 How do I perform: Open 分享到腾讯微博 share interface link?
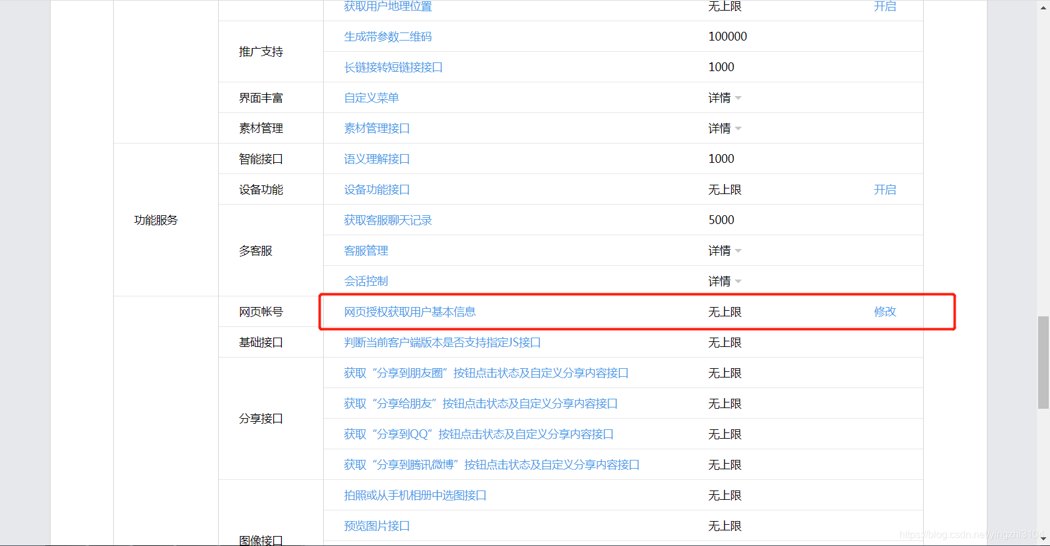492,465
